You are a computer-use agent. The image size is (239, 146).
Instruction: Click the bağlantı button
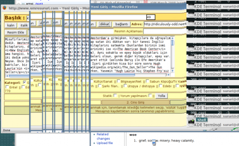[121, 24]
